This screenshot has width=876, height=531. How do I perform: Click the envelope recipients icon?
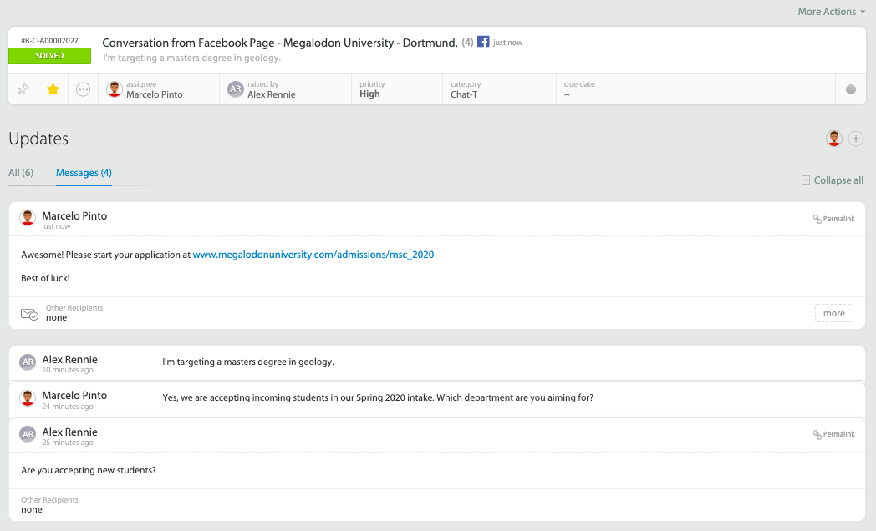click(x=29, y=314)
